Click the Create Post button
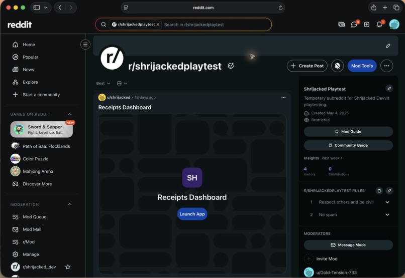The image size is (405, 278). point(307,66)
